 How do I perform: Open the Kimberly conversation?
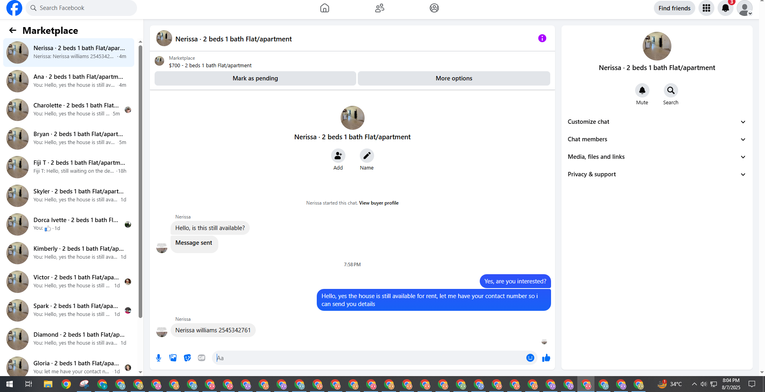click(69, 253)
